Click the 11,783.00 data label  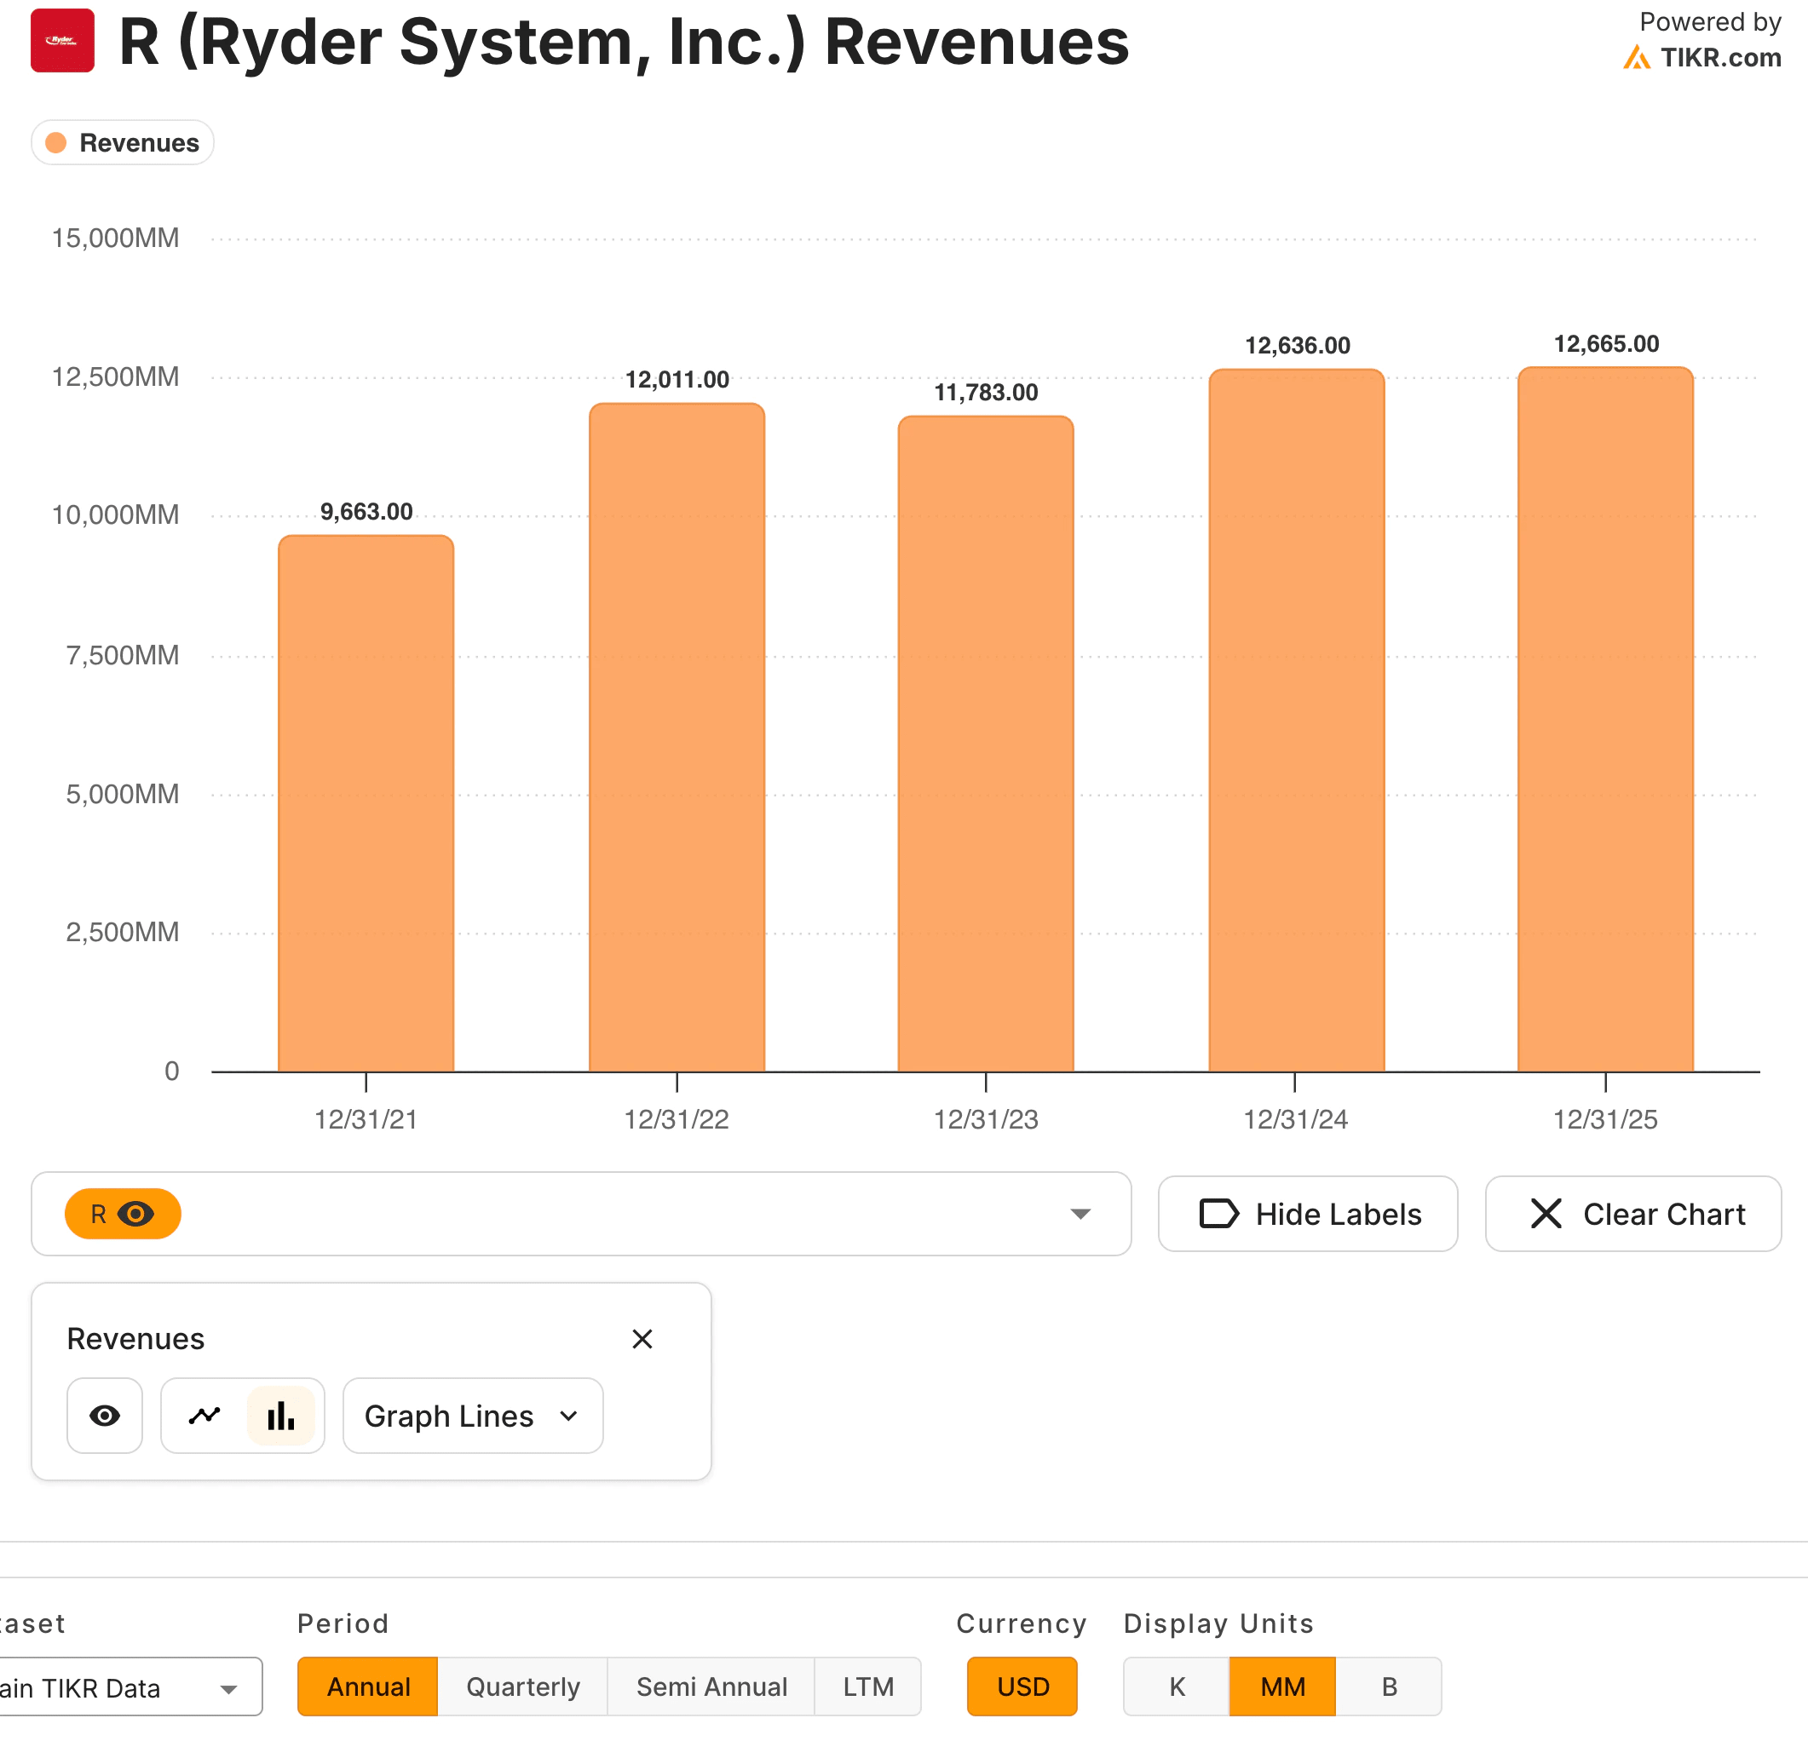(x=986, y=393)
